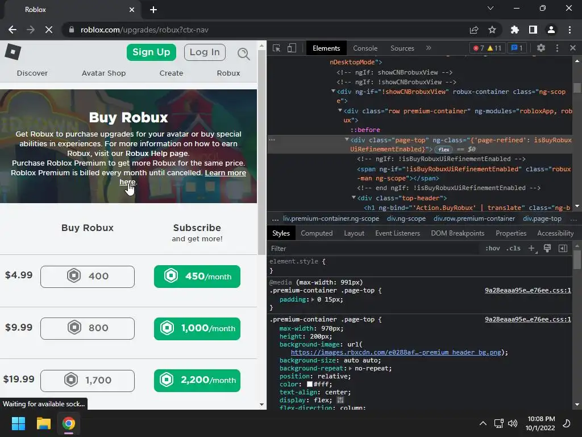Open the tab search dropdown chevron
This screenshot has height=437, width=582.
490,8
